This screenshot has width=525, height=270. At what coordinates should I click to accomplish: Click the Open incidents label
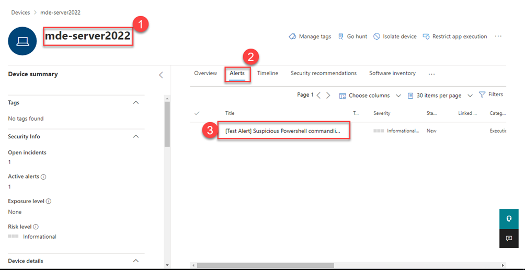coord(27,152)
